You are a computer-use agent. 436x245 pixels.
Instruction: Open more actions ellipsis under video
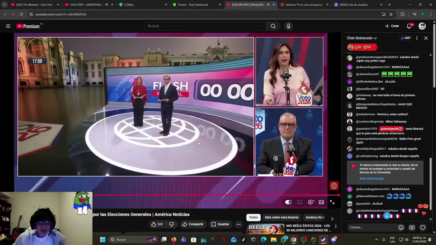[238, 224]
